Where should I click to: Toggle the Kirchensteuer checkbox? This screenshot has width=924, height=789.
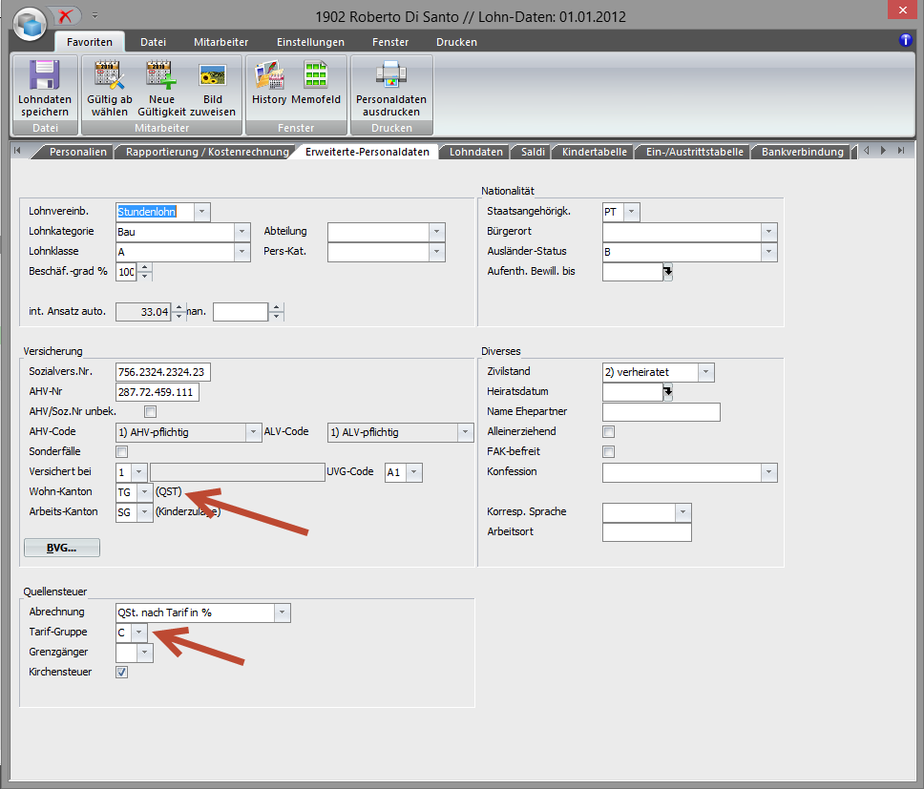pyautogui.click(x=121, y=673)
